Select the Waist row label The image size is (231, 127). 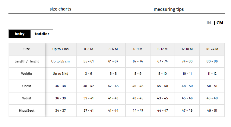pos(27,98)
